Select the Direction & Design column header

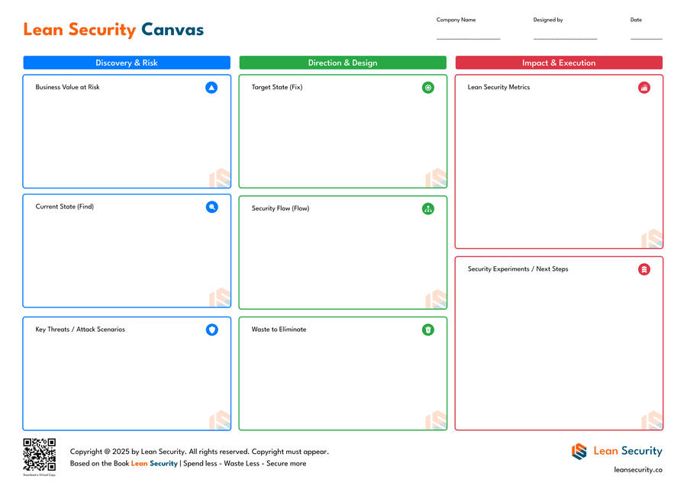343,63
